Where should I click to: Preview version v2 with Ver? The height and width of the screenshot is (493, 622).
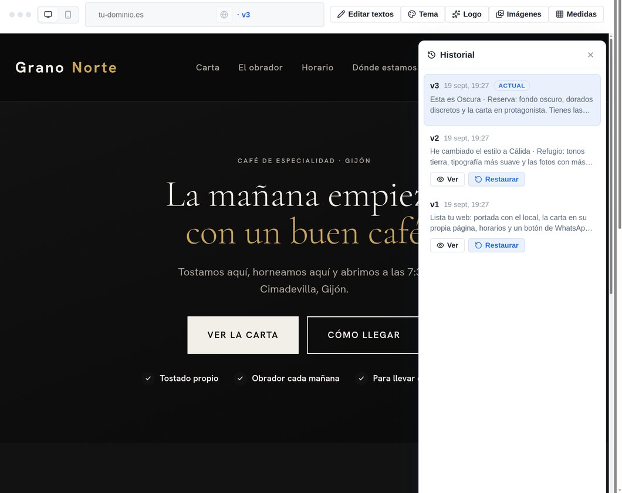[x=447, y=179]
